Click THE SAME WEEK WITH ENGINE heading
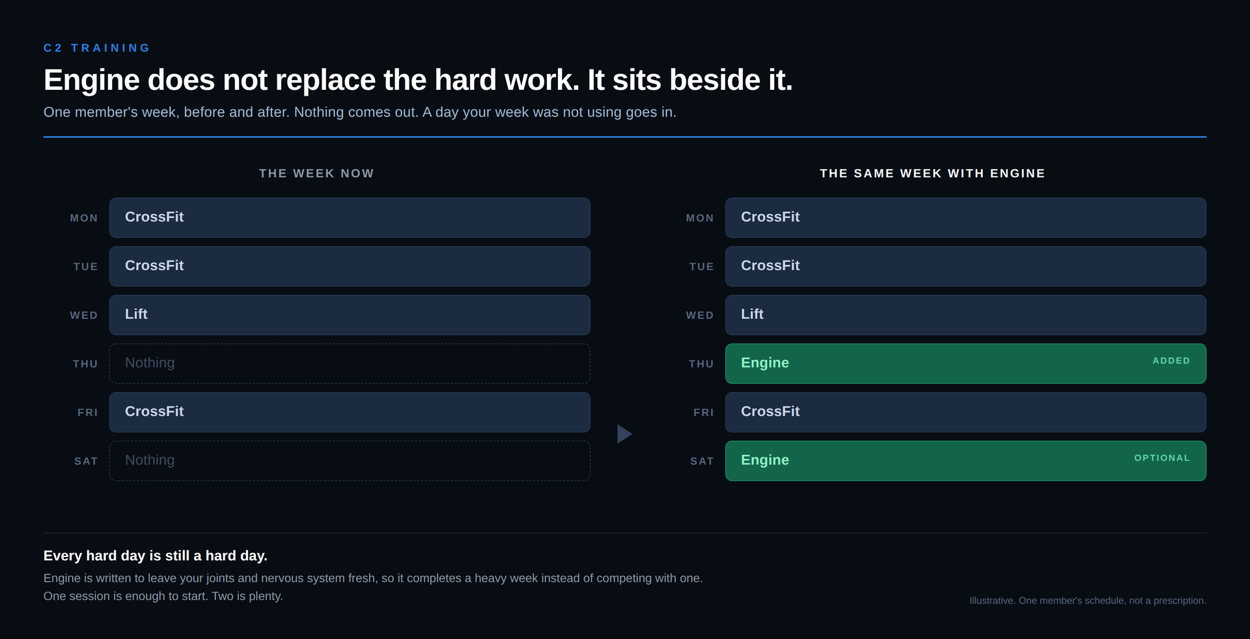The image size is (1250, 639). pyautogui.click(x=932, y=174)
